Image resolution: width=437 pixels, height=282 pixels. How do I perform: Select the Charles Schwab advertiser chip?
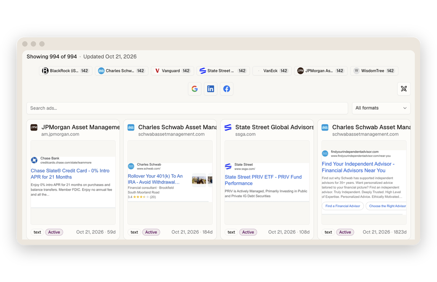[121, 71]
